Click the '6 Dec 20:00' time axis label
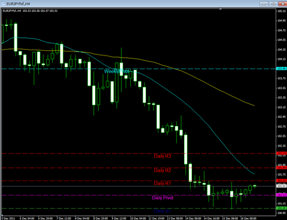The height and width of the screenshot is (220, 287). tap(45, 218)
